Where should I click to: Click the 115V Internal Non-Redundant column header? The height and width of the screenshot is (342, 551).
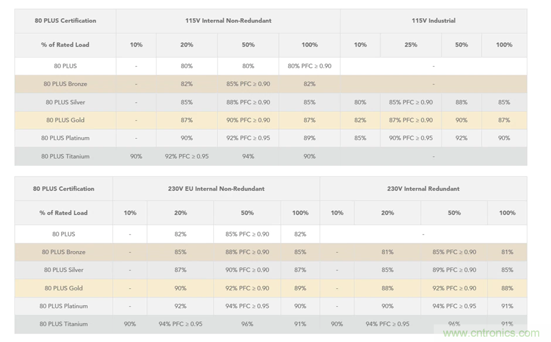[x=228, y=21]
